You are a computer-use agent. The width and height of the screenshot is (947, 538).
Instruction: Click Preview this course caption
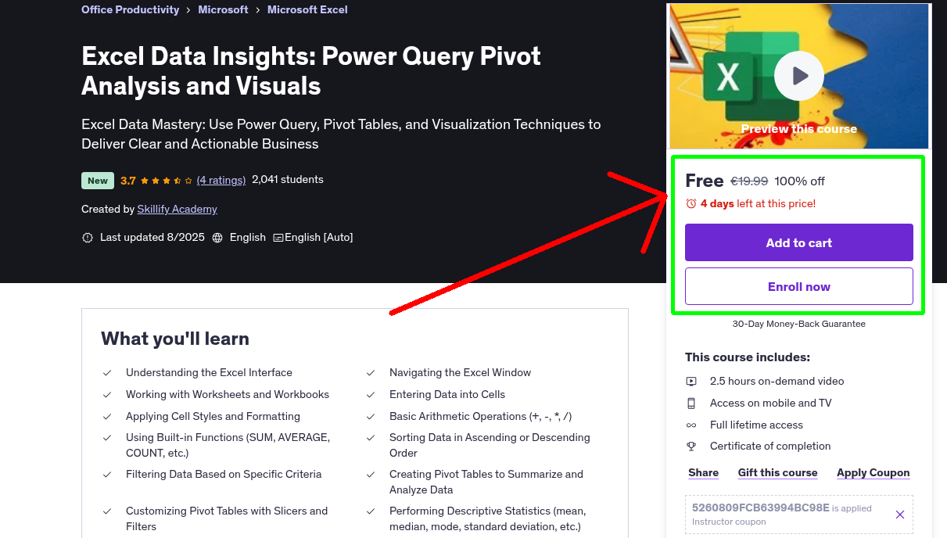[798, 129]
